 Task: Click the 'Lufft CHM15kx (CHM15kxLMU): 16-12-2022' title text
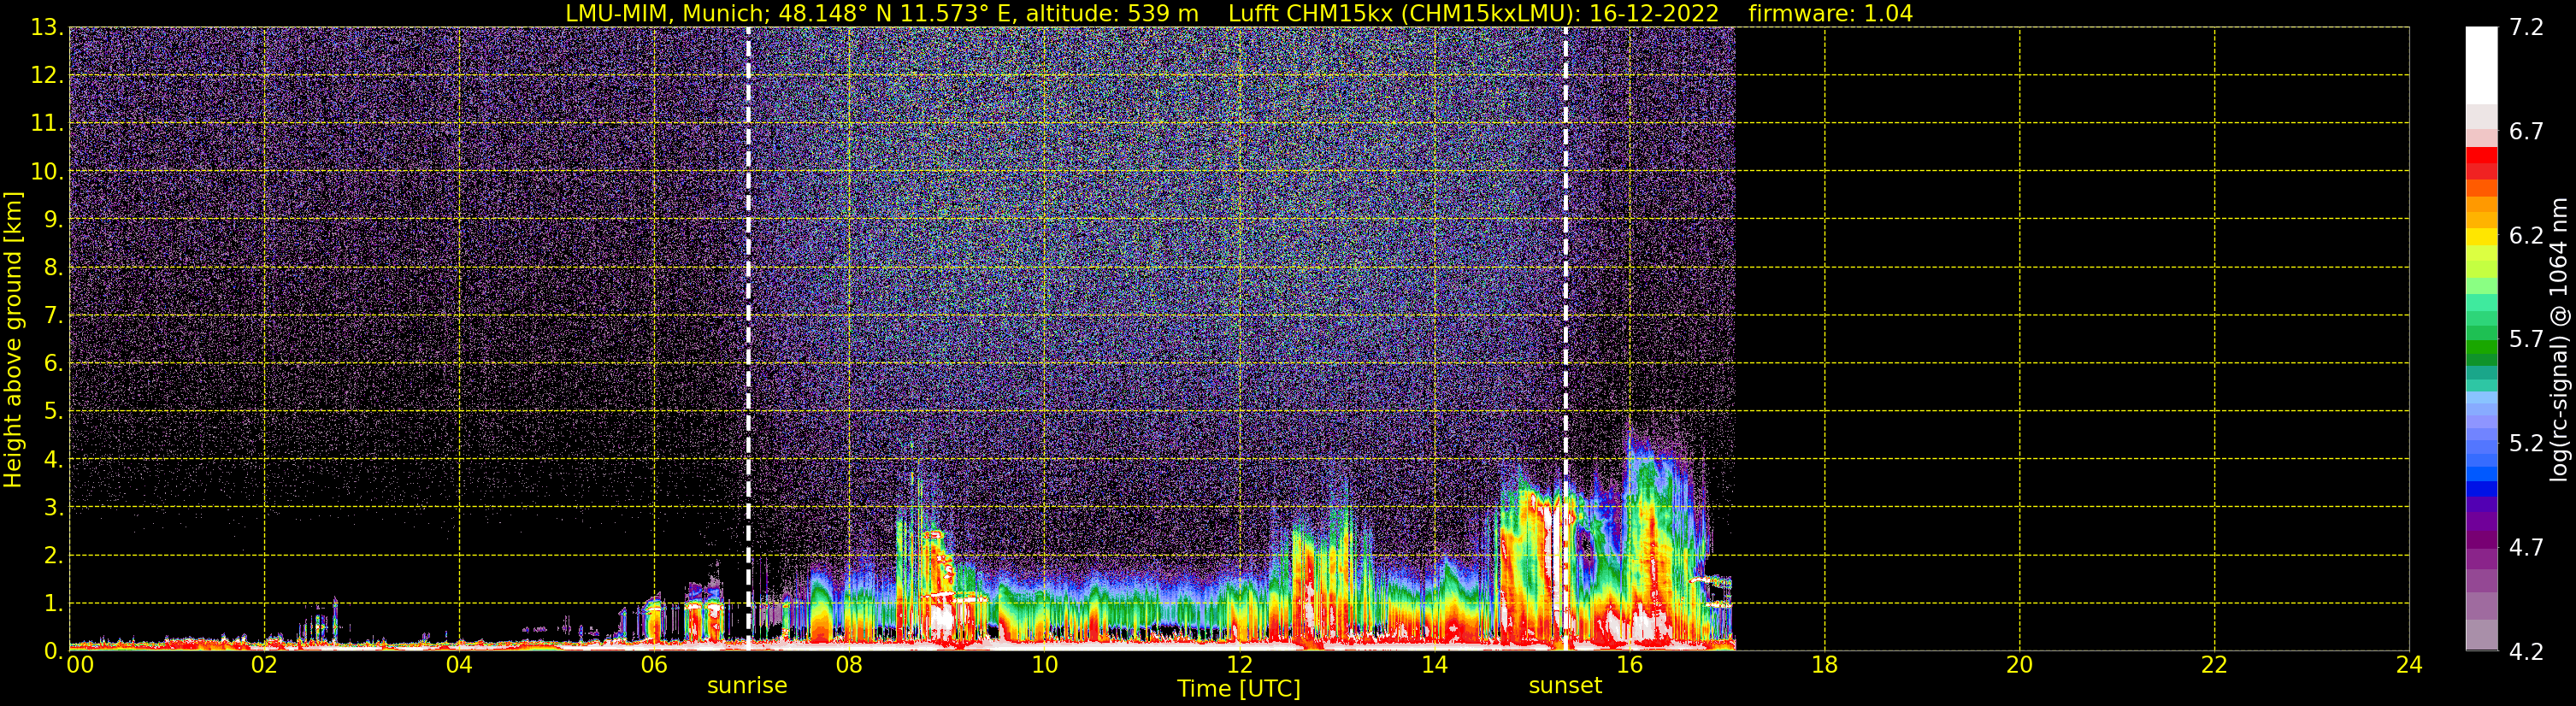[1473, 13]
